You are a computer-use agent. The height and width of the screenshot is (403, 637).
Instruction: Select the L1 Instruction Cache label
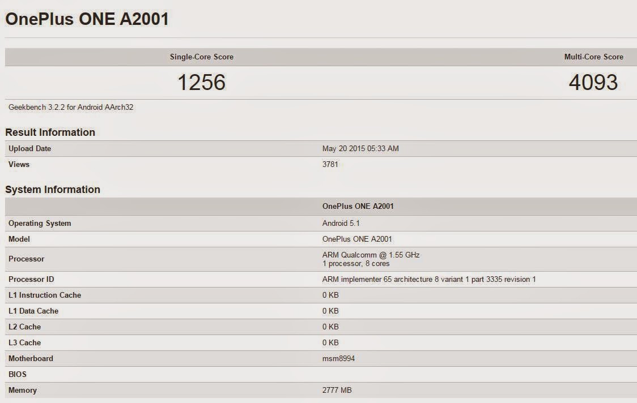point(45,295)
